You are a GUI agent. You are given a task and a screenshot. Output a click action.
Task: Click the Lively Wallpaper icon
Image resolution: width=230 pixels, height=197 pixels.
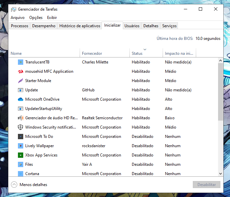(x=21, y=146)
